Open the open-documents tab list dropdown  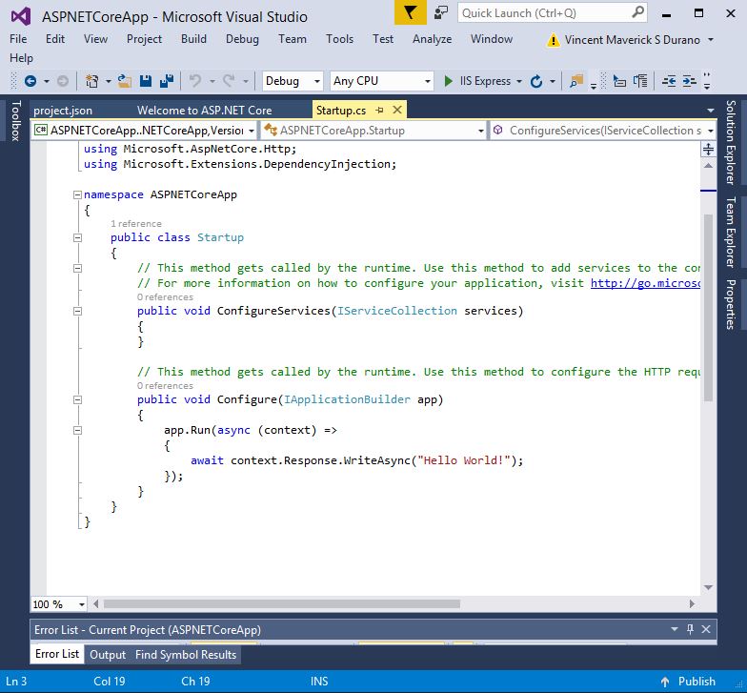[x=711, y=111]
